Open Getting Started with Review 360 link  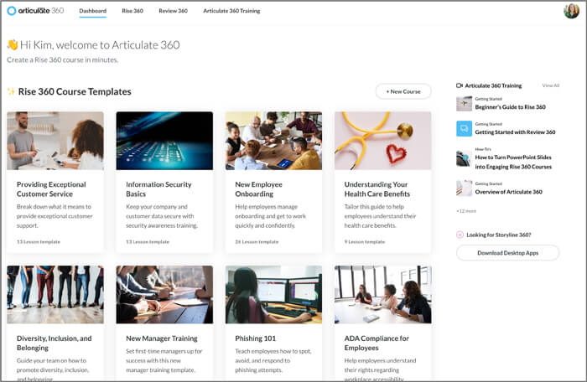(515, 132)
